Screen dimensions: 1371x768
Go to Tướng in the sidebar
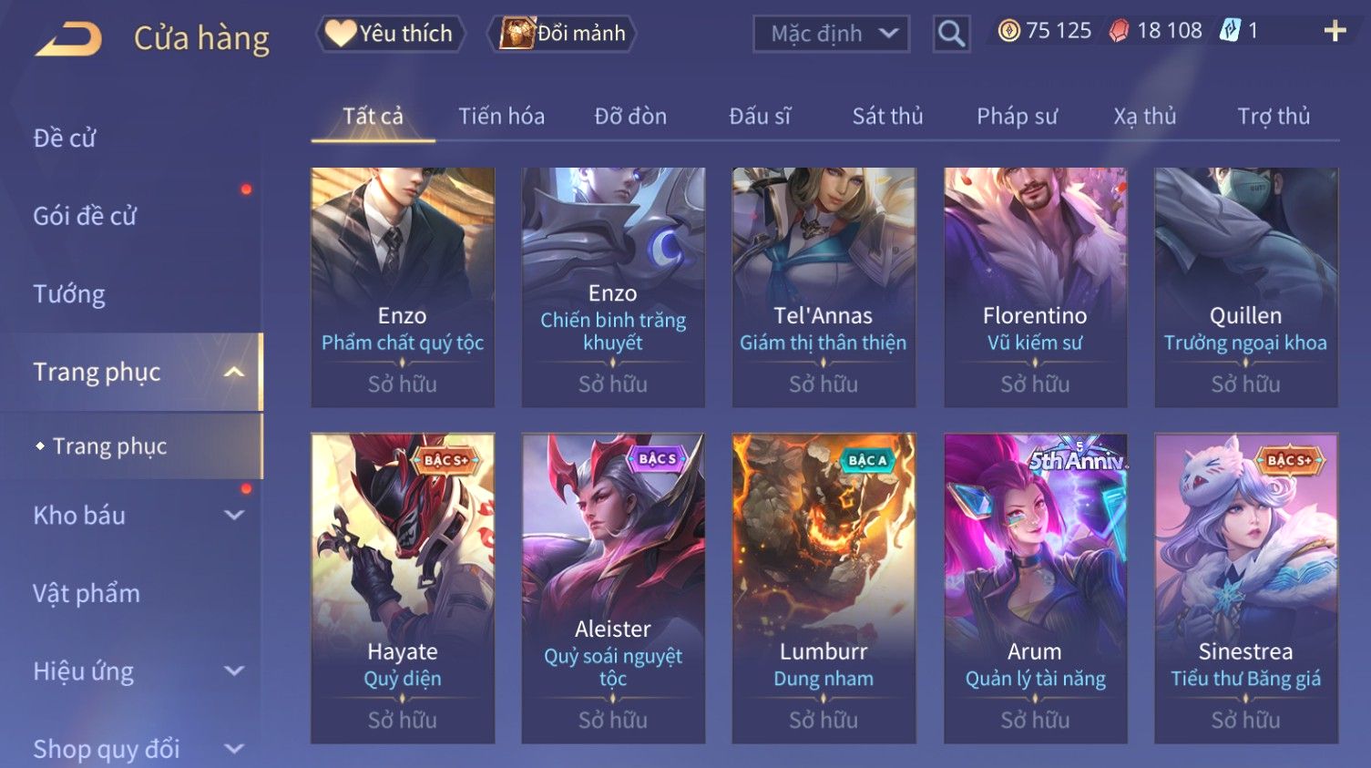coord(69,294)
